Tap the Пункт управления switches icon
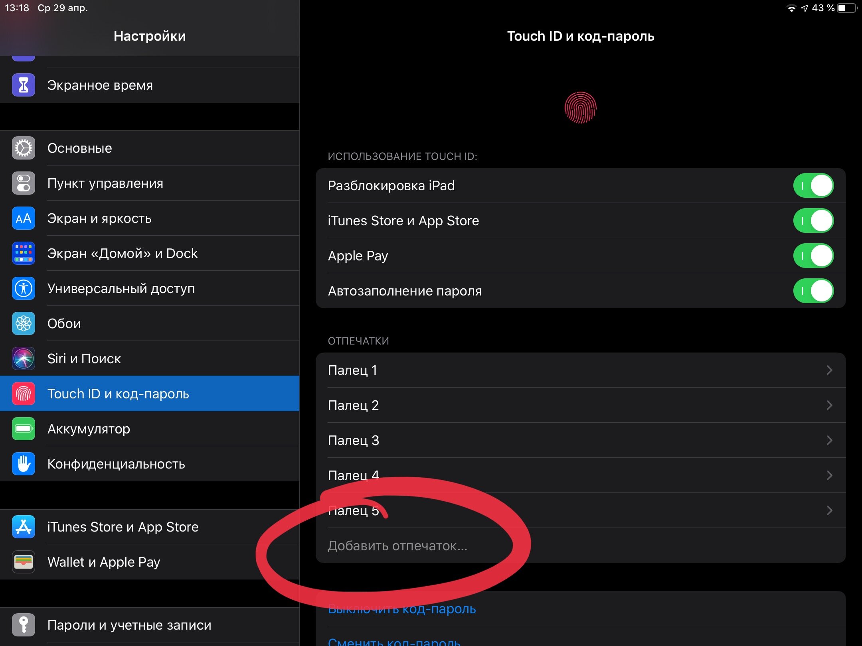Viewport: 862px width, 646px height. coord(24,183)
